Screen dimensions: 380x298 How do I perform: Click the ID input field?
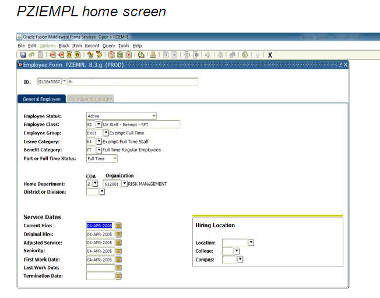pyautogui.click(x=48, y=82)
